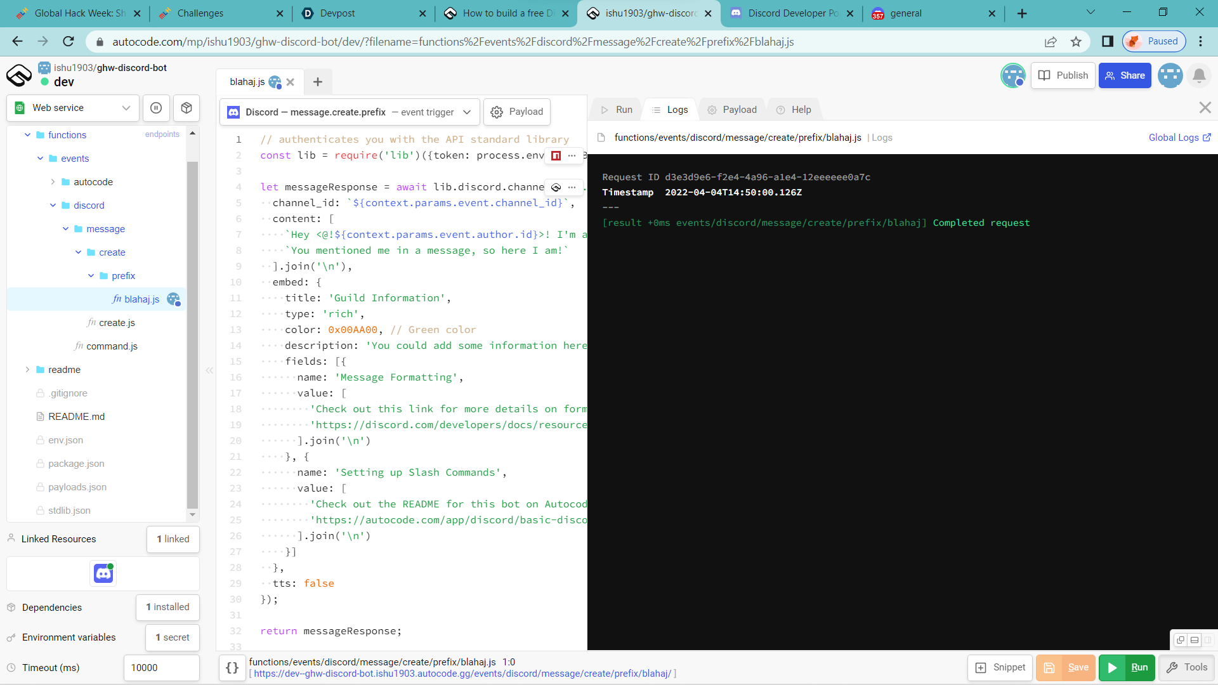Open the notifications bell
The image size is (1218, 685).
[x=1200, y=75]
